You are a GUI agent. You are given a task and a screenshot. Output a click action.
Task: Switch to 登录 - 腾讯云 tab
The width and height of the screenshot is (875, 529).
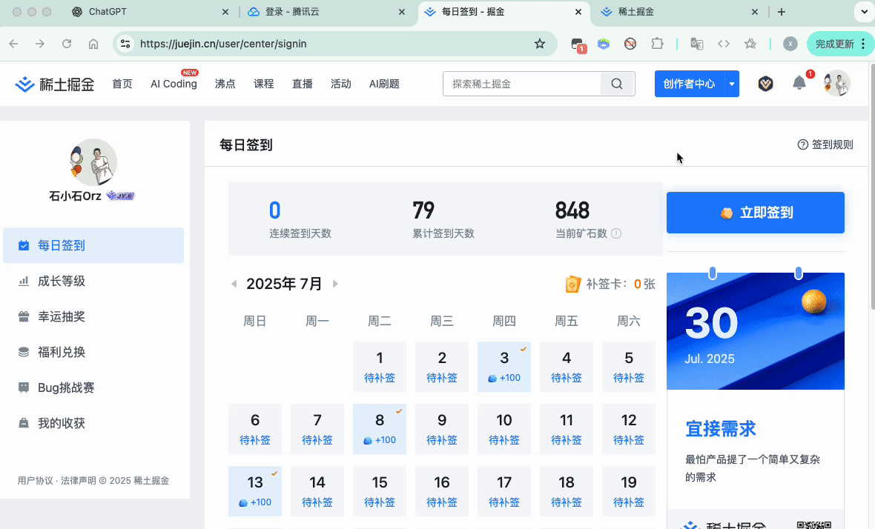point(326,12)
